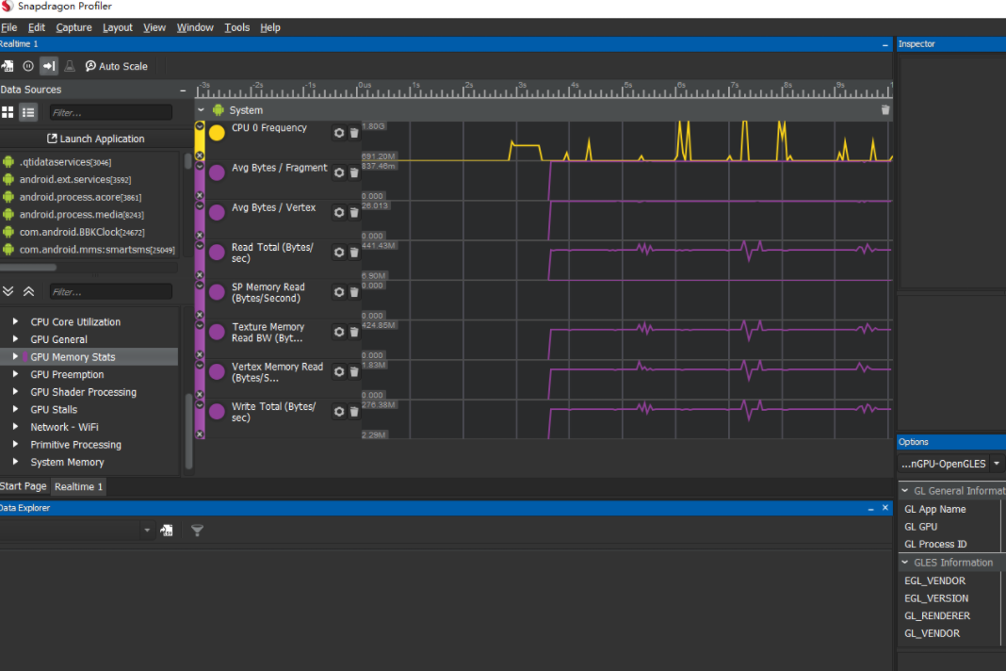
Task: Click the metrics Filter field
Action: point(111,292)
